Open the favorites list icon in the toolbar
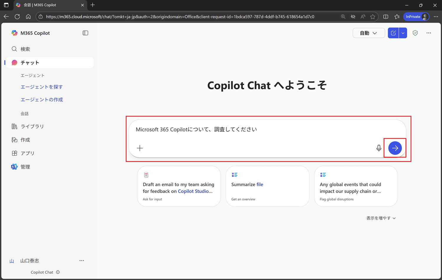The image size is (442, 280). (x=397, y=17)
